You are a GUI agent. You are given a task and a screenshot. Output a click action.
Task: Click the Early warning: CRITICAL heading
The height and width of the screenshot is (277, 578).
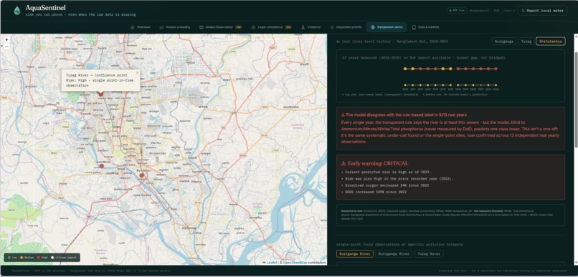click(374, 163)
